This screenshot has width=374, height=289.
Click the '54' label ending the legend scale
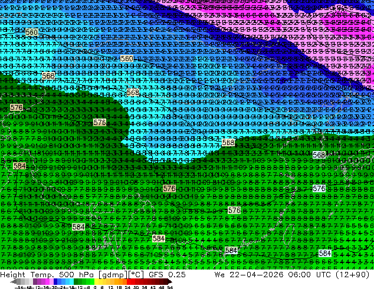click(x=169, y=287)
